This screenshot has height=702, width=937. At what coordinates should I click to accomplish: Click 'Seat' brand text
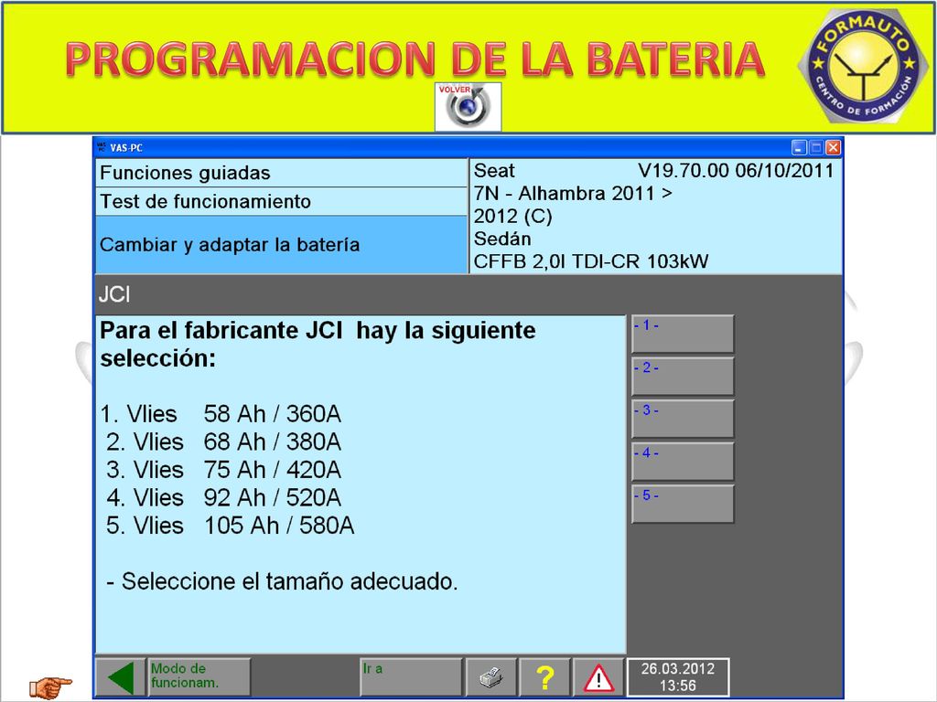click(x=494, y=171)
